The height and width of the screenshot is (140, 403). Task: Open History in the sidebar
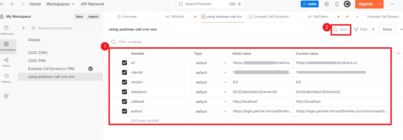click(x=6, y=78)
